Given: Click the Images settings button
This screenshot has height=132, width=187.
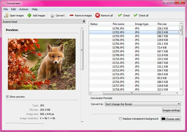Looking at the screenshot, I should point(171,110).
